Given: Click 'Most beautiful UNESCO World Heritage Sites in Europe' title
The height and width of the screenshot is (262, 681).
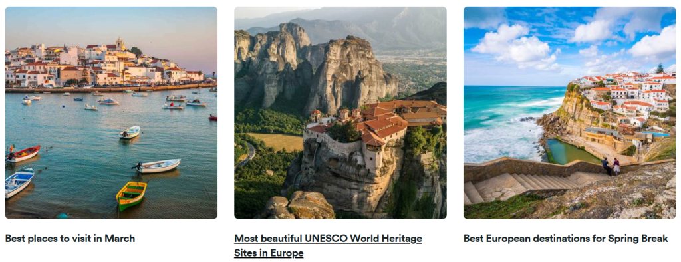Looking at the screenshot, I should click(328, 246).
